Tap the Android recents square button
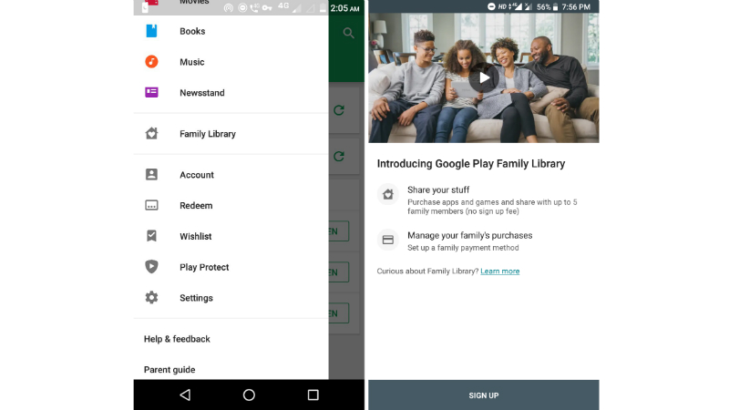The width and height of the screenshot is (729, 410). tap(313, 395)
